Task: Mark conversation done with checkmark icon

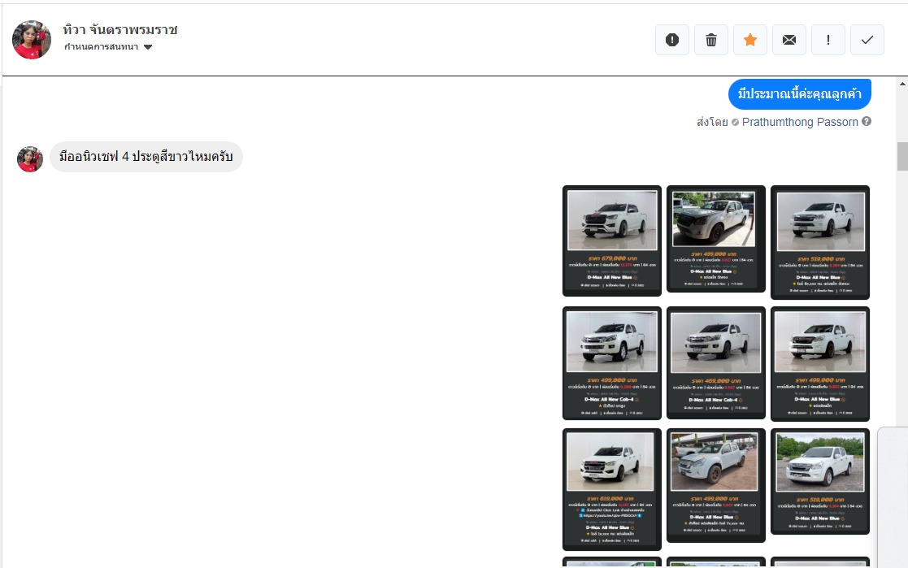Action: tap(867, 40)
